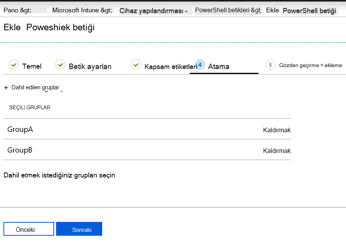The image size is (346, 243).
Task: Select the GroupA row in the list
Action: tap(20, 129)
